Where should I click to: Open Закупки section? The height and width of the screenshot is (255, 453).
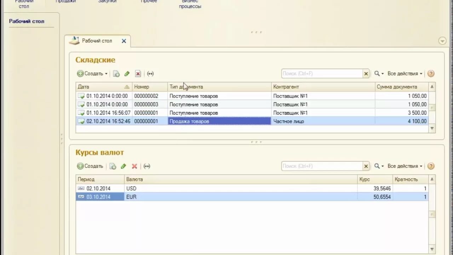(107, 1)
